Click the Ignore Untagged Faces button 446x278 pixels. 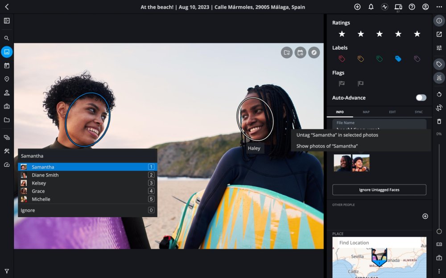[379, 190]
